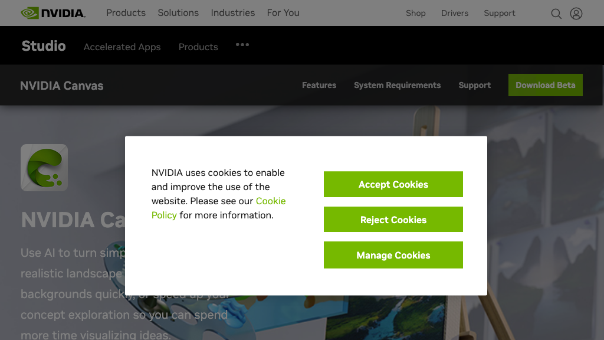Click the user account icon
Image resolution: width=604 pixels, height=340 pixels.
click(576, 14)
